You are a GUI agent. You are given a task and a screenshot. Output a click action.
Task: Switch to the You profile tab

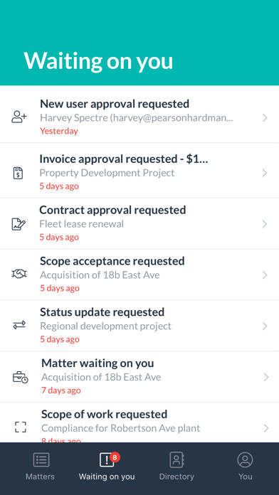(x=245, y=467)
